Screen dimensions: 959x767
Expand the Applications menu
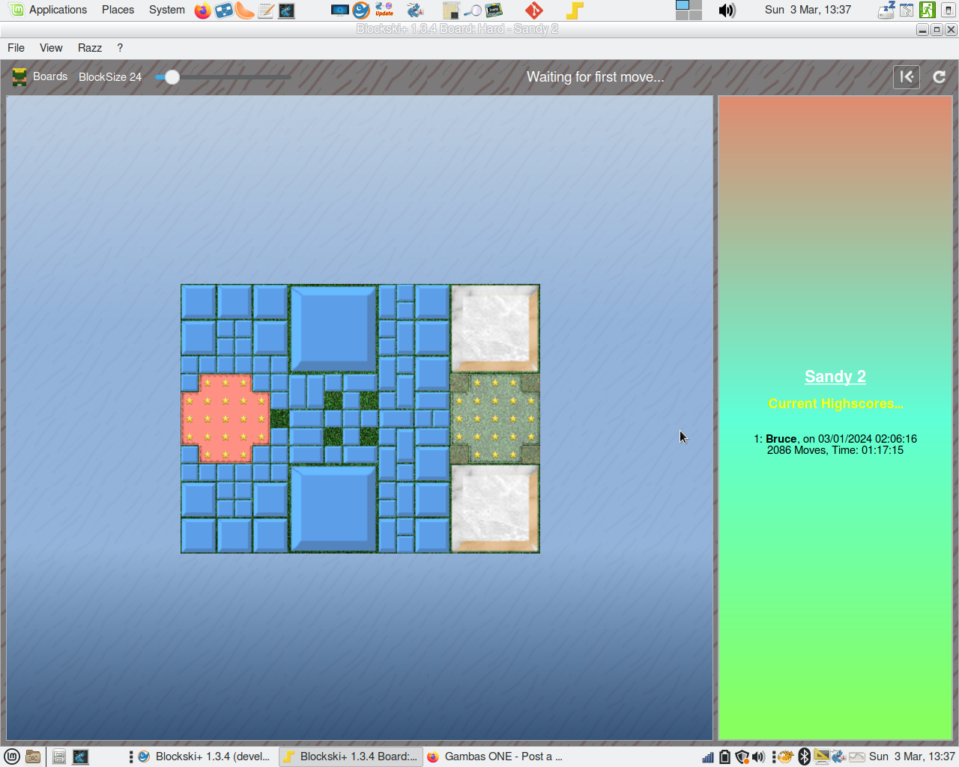58,10
